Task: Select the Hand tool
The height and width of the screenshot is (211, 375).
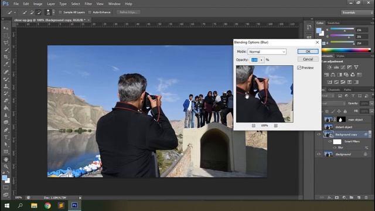Action: coord(6,159)
